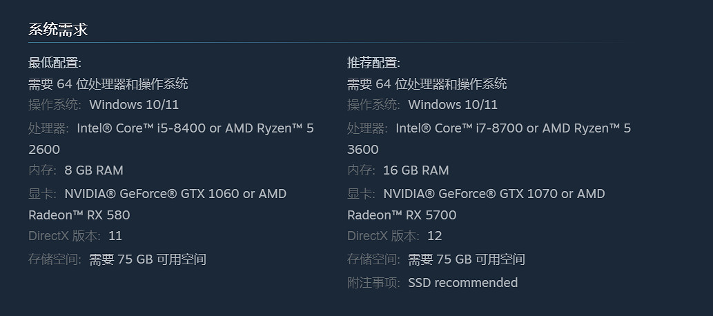Click the 最低配置 label
Image resolution: width=713 pixels, height=316 pixels.
click(55, 63)
